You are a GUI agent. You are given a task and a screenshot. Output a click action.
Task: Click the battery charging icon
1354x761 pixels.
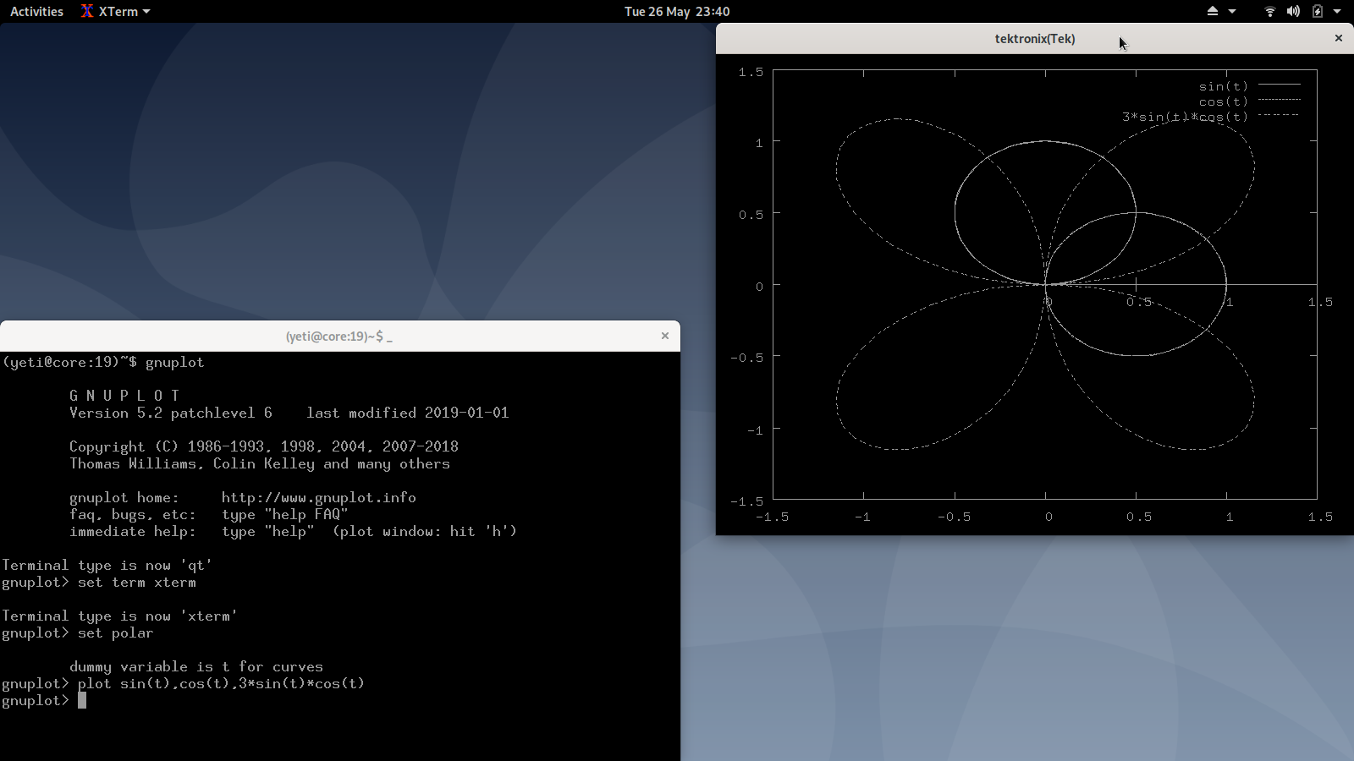pos(1317,11)
